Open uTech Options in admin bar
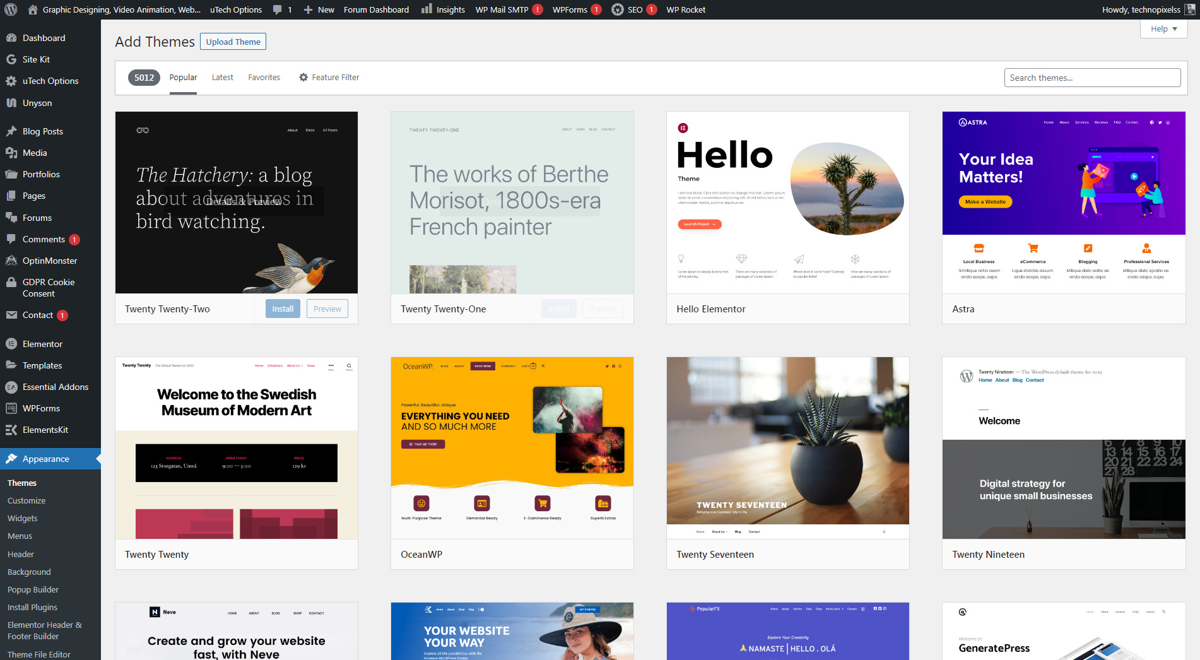This screenshot has width=1200, height=660. [x=236, y=9]
